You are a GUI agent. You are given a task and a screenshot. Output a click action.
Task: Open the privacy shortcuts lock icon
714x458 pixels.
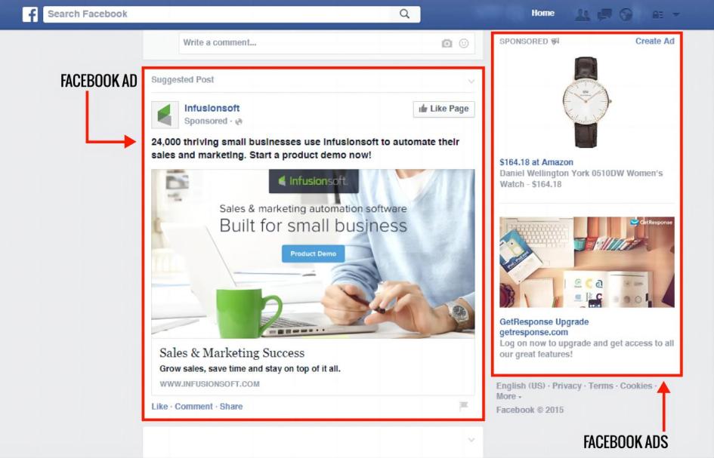coord(657,14)
